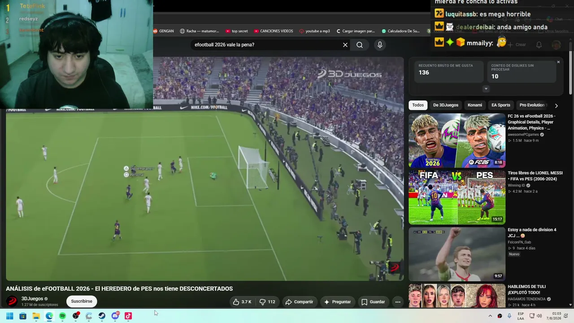574x323 pixels.
Task: Open Microsoft Store from the taskbar
Action: [23, 316]
